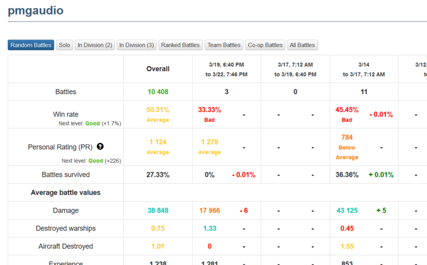The height and width of the screenshot is (265, 427).
Task: Select the Random Battles tab
Action: coord(31,45)
